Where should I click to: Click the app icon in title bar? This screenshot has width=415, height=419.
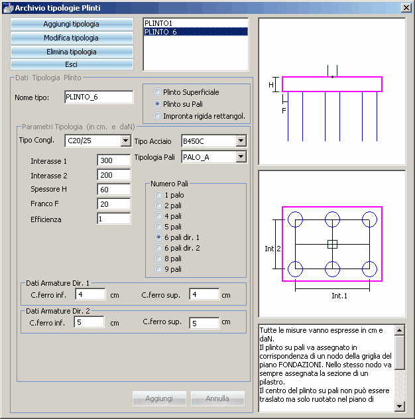pos(8,7)
